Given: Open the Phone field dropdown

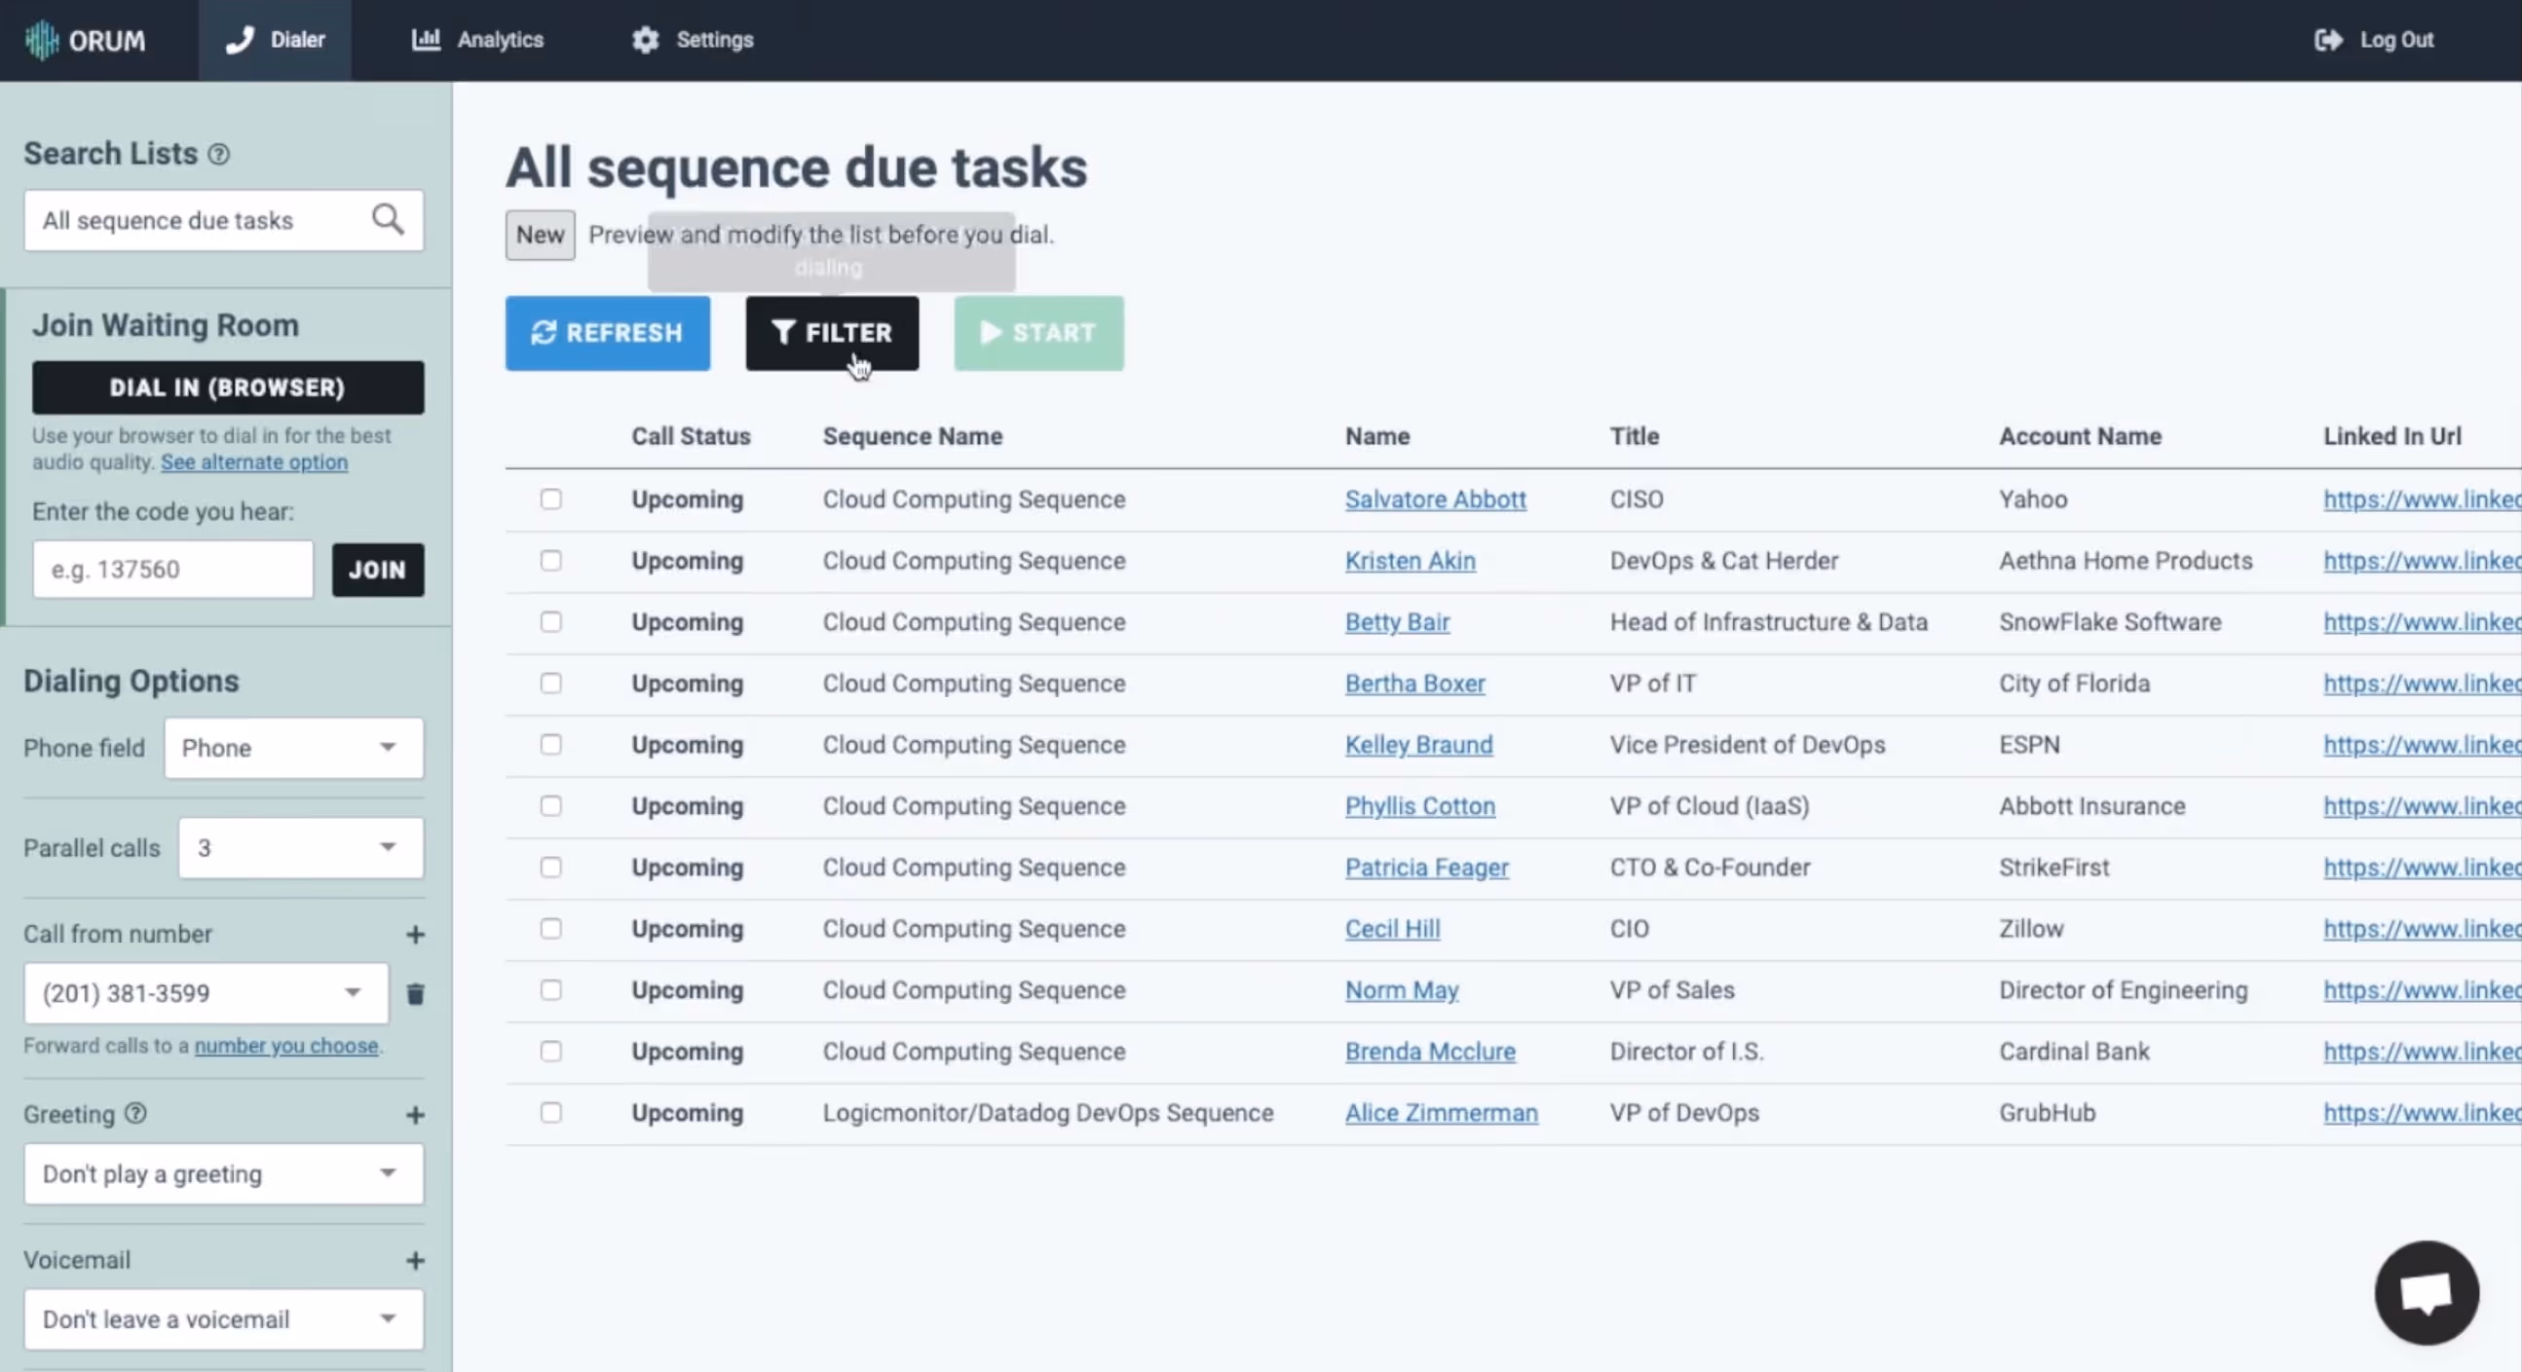Looking at the screenshot, I should click(x=293, y=748).
